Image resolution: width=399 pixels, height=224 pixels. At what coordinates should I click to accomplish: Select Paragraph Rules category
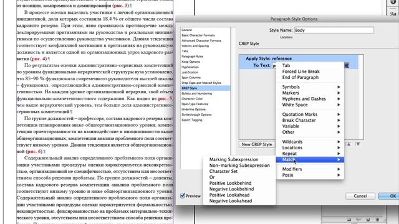pyautogui.click(x=205, y=57)
